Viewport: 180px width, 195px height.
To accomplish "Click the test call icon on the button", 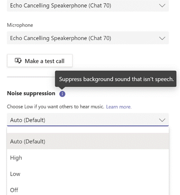I will [x=18, y=61].
